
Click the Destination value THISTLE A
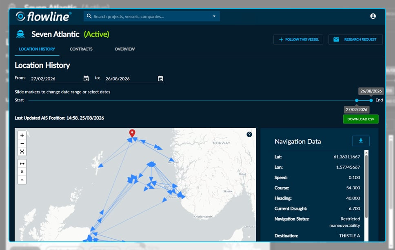click(349, 236)
